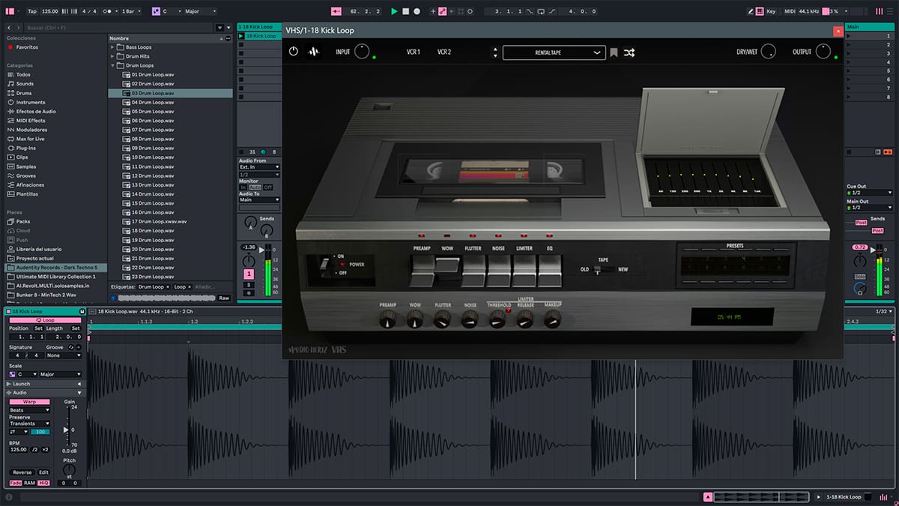
Task: Double the clip BPM with ×2
Action: 45,449
